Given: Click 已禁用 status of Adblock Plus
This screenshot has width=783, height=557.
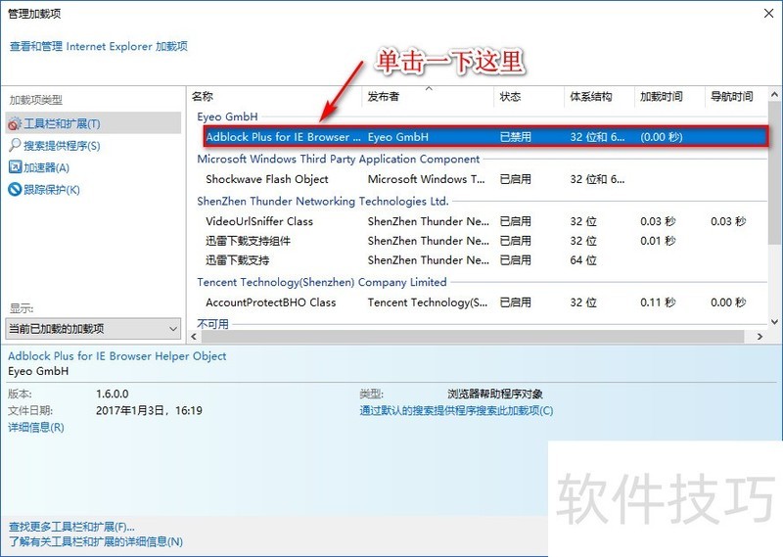Looking at the screenshot, I should pyautogui.click(x=516, y=137).
